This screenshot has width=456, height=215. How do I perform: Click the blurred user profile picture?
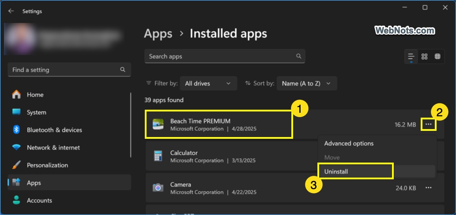(x=20, y=39)
